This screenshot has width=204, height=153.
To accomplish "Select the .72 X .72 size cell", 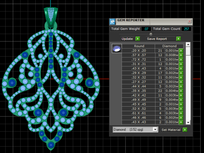I will (139, 59).
